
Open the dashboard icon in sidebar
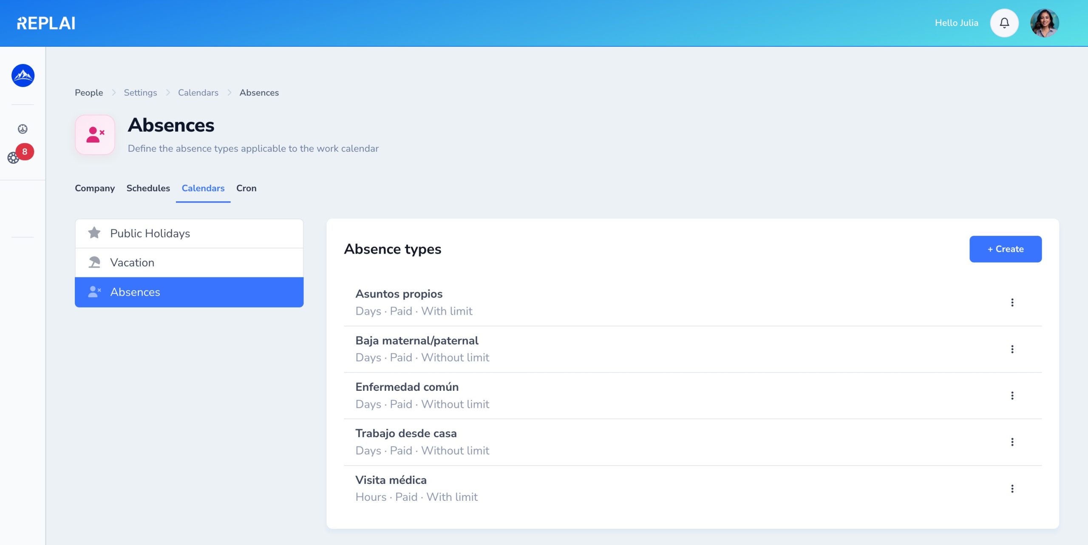(23, 129)
